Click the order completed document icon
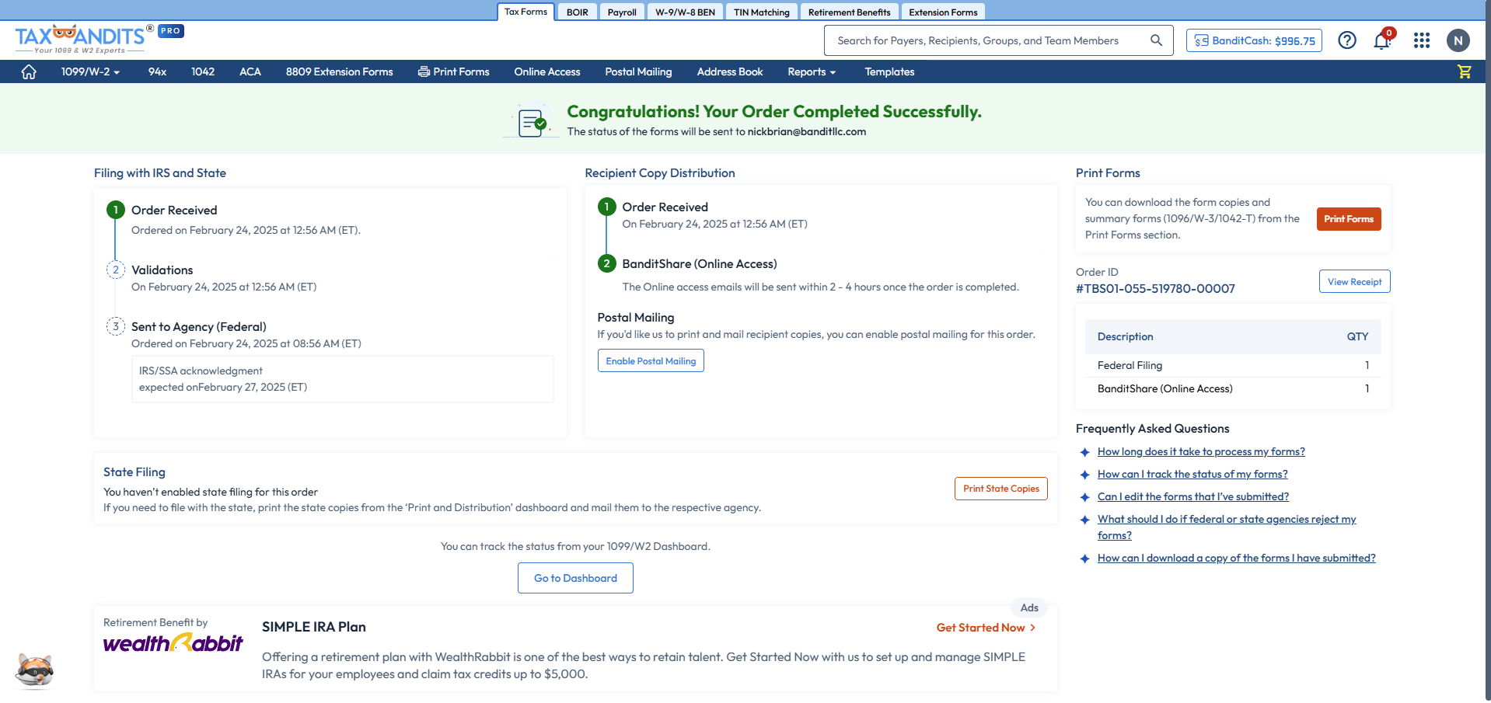 532,122
